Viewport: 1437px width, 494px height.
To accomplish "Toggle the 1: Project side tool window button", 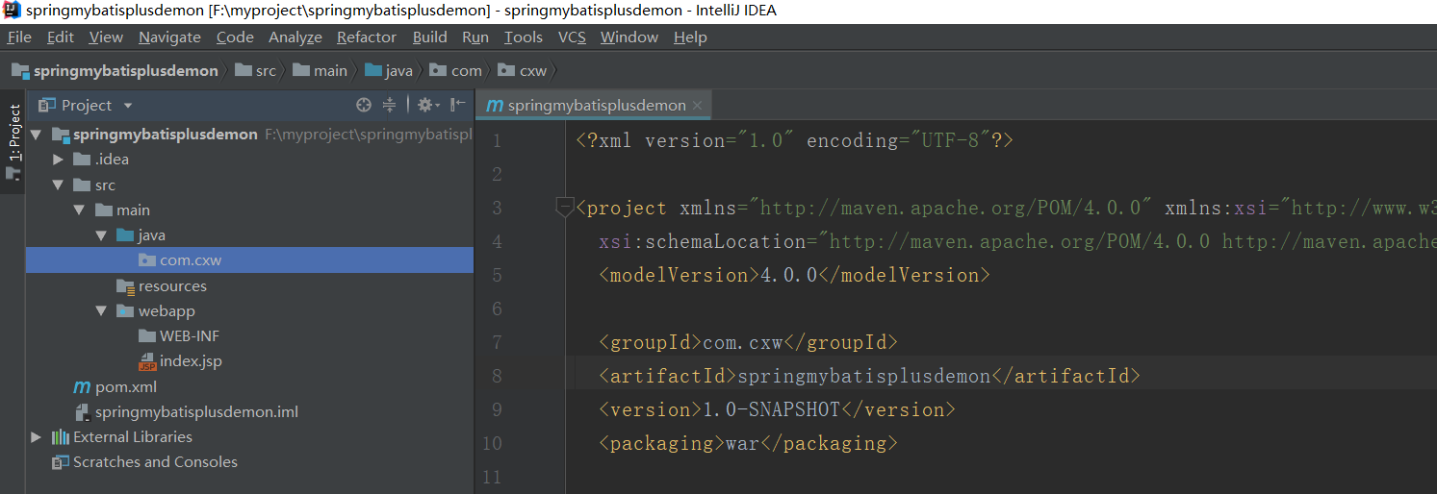I will click(13, 142).
